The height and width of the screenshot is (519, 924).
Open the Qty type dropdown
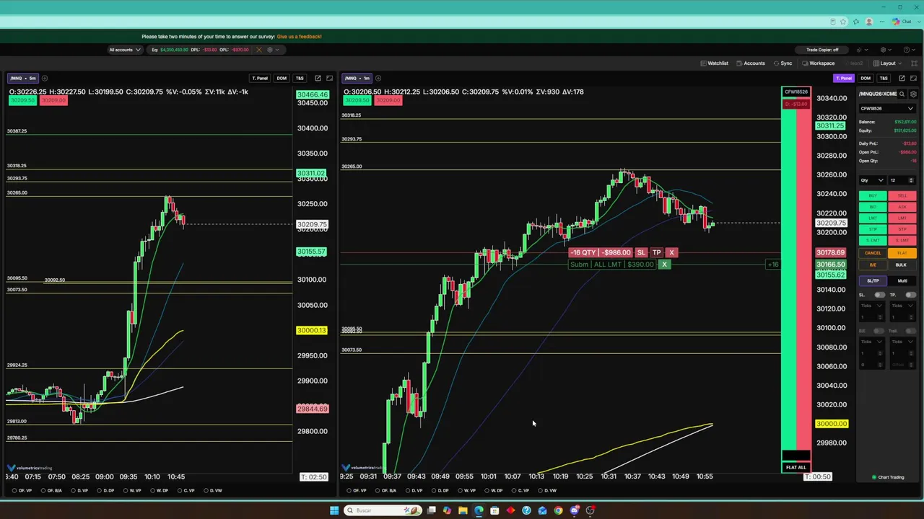click(872, 180)
